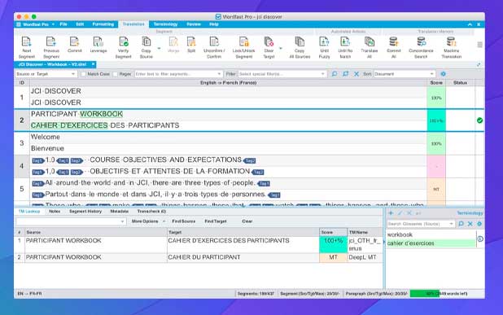503x315 pixels.
Task: Click the MT score cell for DeepL
Action: [334, 257]
